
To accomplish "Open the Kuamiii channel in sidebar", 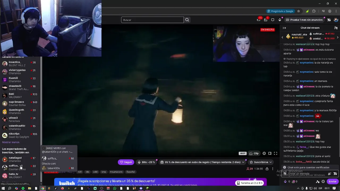I will tap(20, 80).
